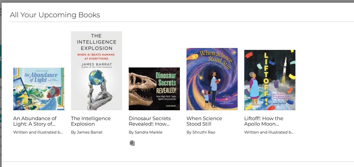Click the author credit under Liftoff! title
The height and width of the screenshot is (167, 354).
(x=269, y=132)
